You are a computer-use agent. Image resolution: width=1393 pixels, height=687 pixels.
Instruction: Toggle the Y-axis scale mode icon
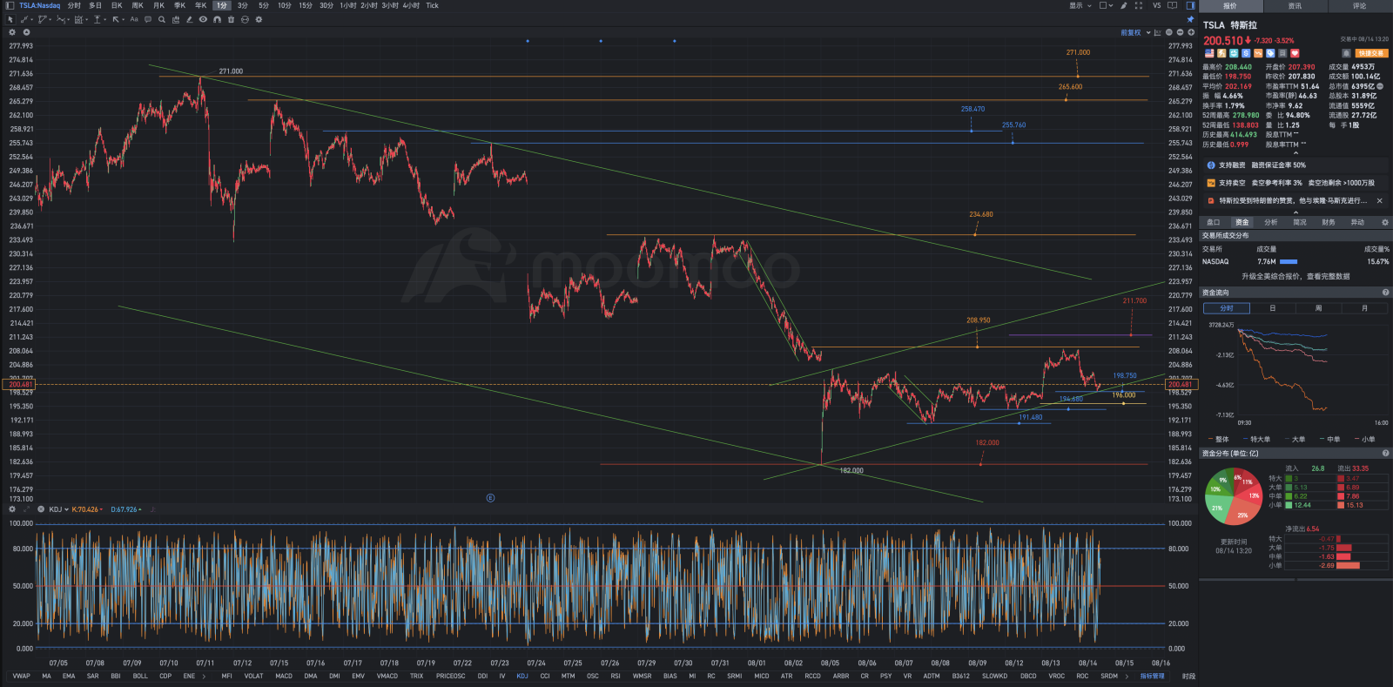[x=1157, y=32]
